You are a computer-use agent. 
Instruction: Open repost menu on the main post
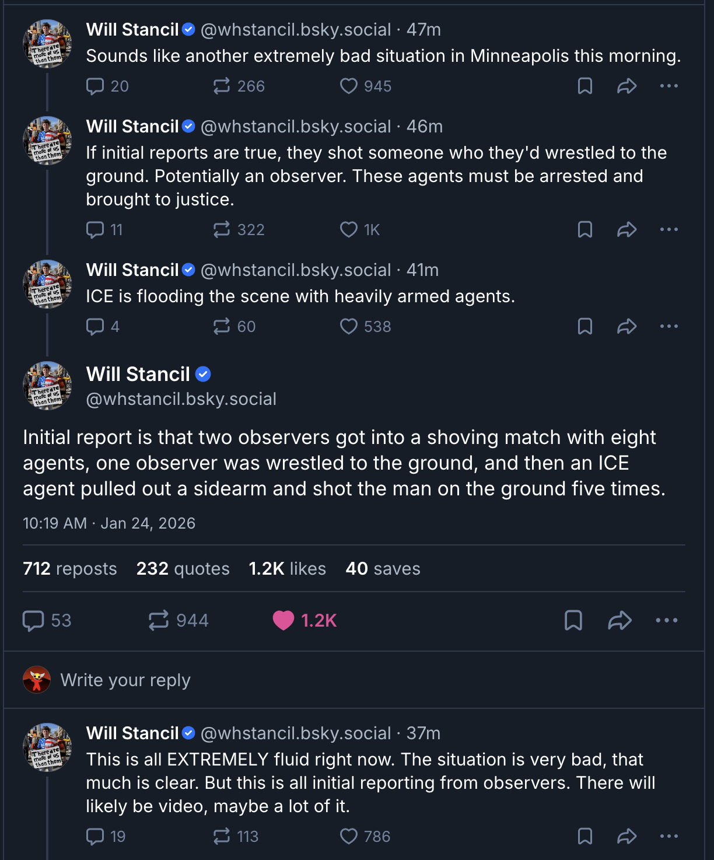pos(159,620)
